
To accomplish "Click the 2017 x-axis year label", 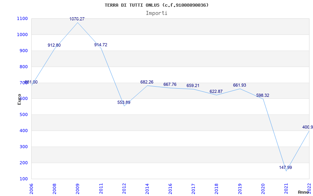I will pos(193,189).
